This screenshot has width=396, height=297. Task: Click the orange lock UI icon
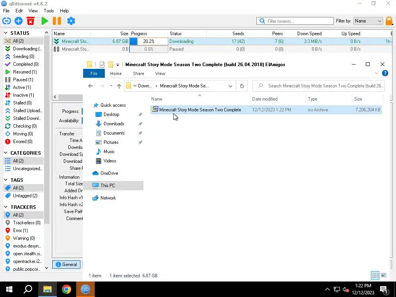[389, 21]
